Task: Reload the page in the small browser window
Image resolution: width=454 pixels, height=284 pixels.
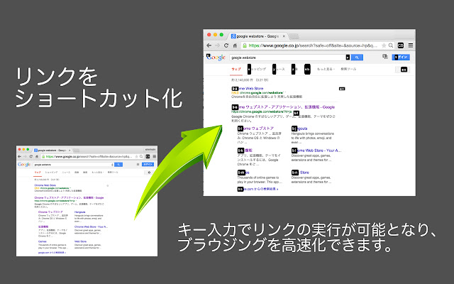Action: (31, 156)
